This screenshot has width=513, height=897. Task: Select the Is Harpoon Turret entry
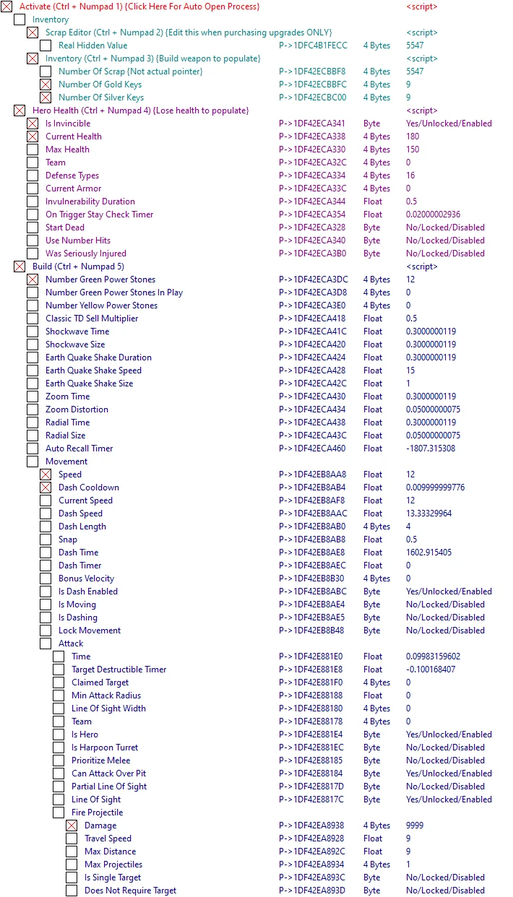[x=105, y=747]
